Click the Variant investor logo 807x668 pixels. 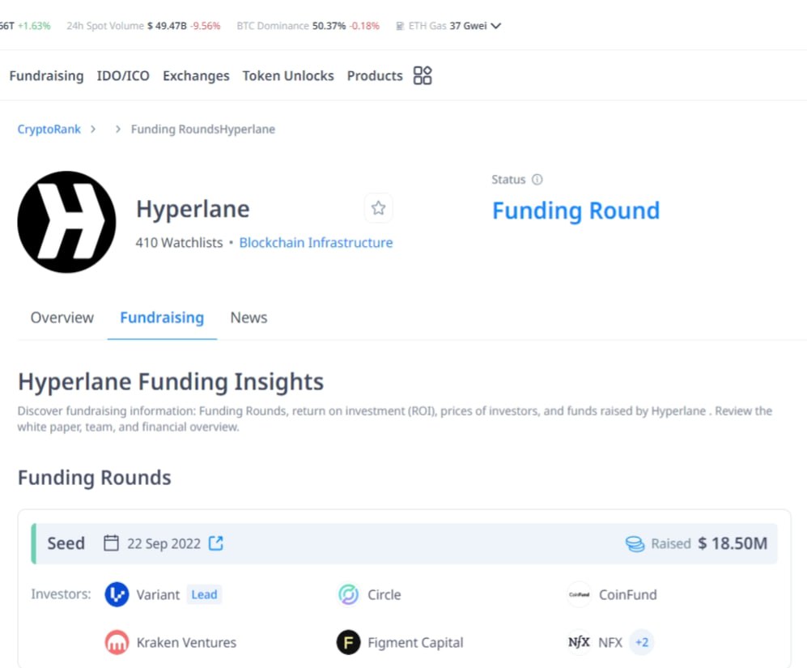pyautogui.click(x=117, y=594)
